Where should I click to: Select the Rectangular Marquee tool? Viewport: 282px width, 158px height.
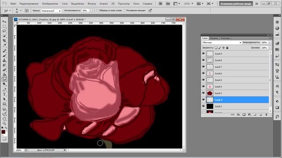(4, 26)
